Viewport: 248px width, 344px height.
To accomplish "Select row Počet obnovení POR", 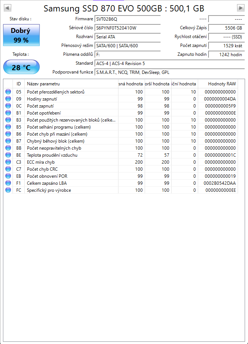I will 121,176.
